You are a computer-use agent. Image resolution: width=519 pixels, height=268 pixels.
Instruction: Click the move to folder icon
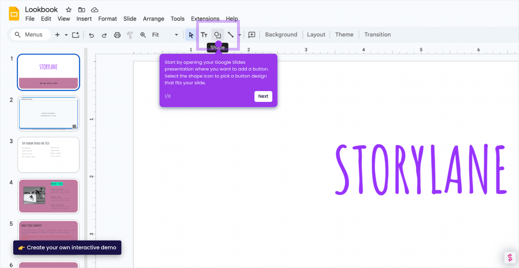[82, 10]
